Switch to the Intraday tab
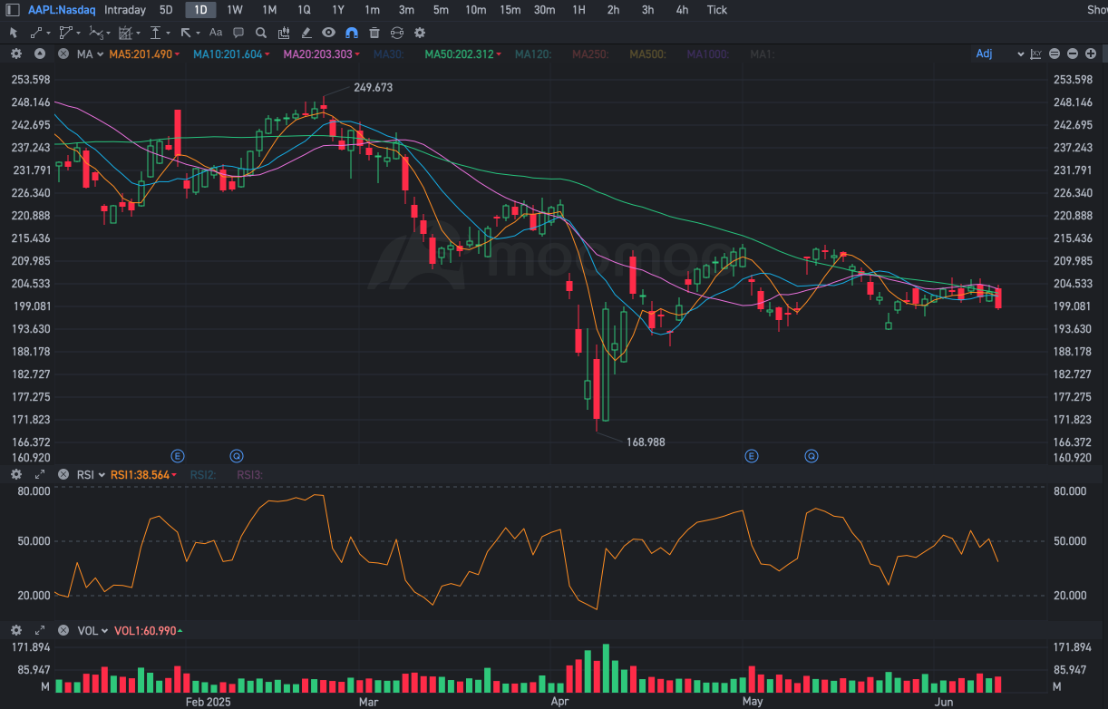This screenshot has height=709, width=1108. (125, 10)
